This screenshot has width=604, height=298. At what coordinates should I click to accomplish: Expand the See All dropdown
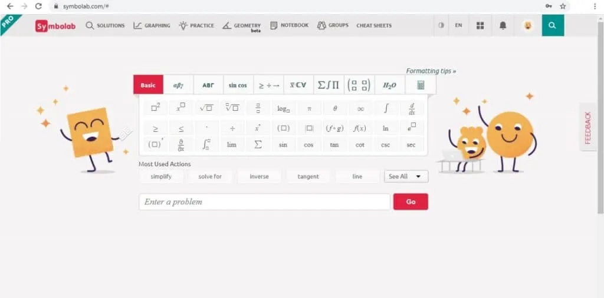pos(406,176)
